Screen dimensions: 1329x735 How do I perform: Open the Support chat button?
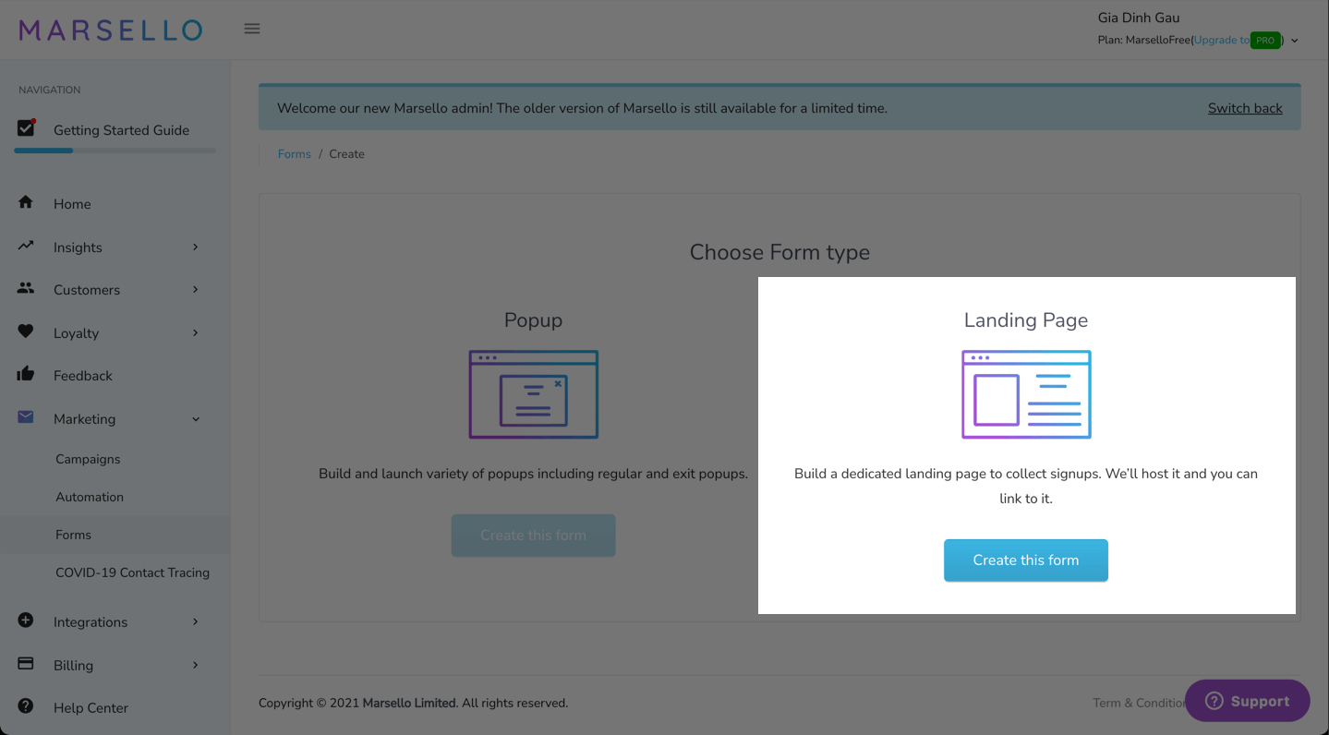tap(1248, 701)
